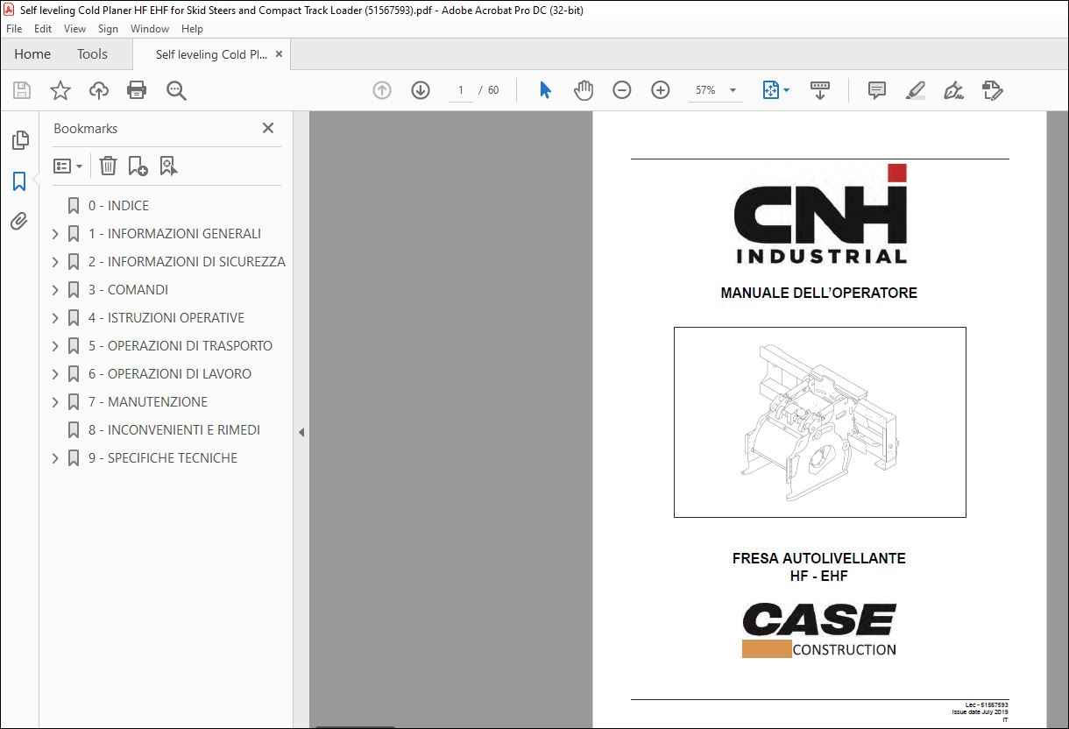Click the find current bookmark icon
Viewport: 1069px width, 729px height.
point(168,166)
